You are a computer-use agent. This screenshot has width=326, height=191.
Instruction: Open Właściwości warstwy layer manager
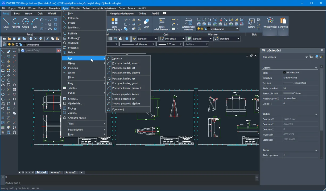(x=188, y=24)
